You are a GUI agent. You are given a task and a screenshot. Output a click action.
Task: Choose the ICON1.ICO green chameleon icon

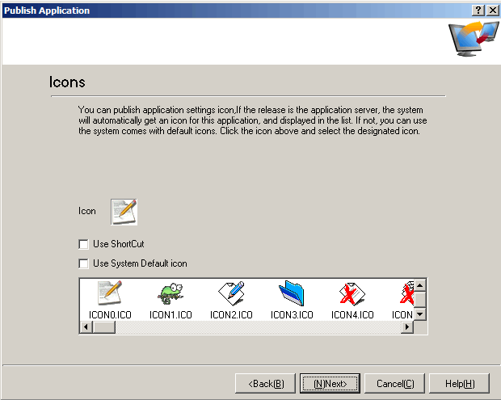(x=170, y=294)
